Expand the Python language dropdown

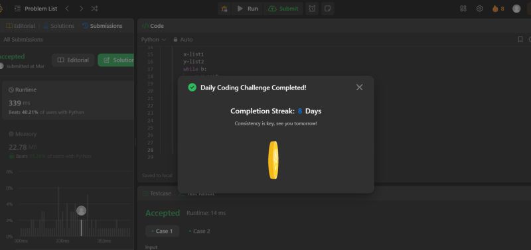pyautogui.click(x=153, y=40)
